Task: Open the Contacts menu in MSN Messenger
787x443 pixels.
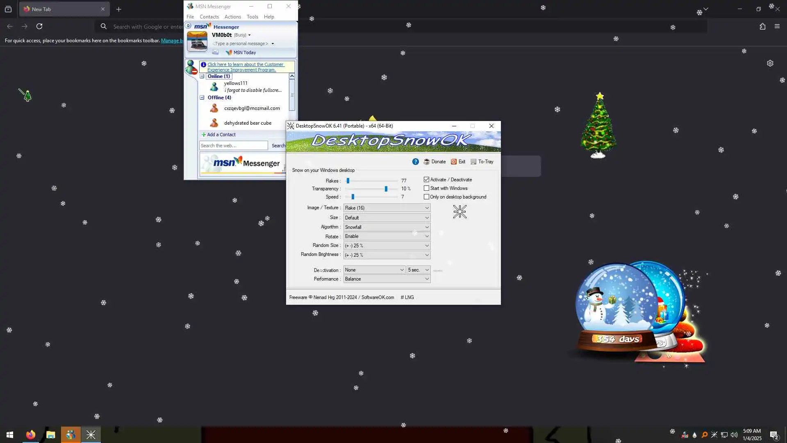Action: [209, 17]
